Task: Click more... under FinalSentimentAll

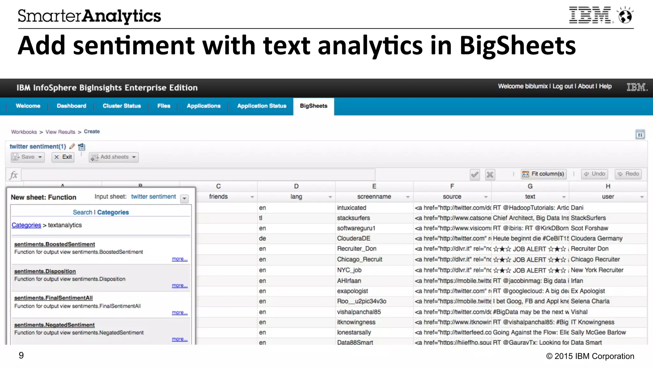Action: coord(180,312)
